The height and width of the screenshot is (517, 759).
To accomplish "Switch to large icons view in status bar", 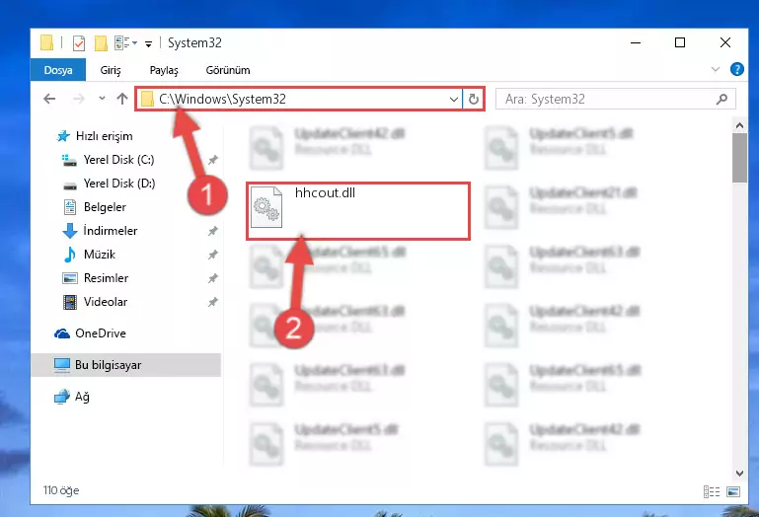I will pyautogui.click(x=733, y=491).
